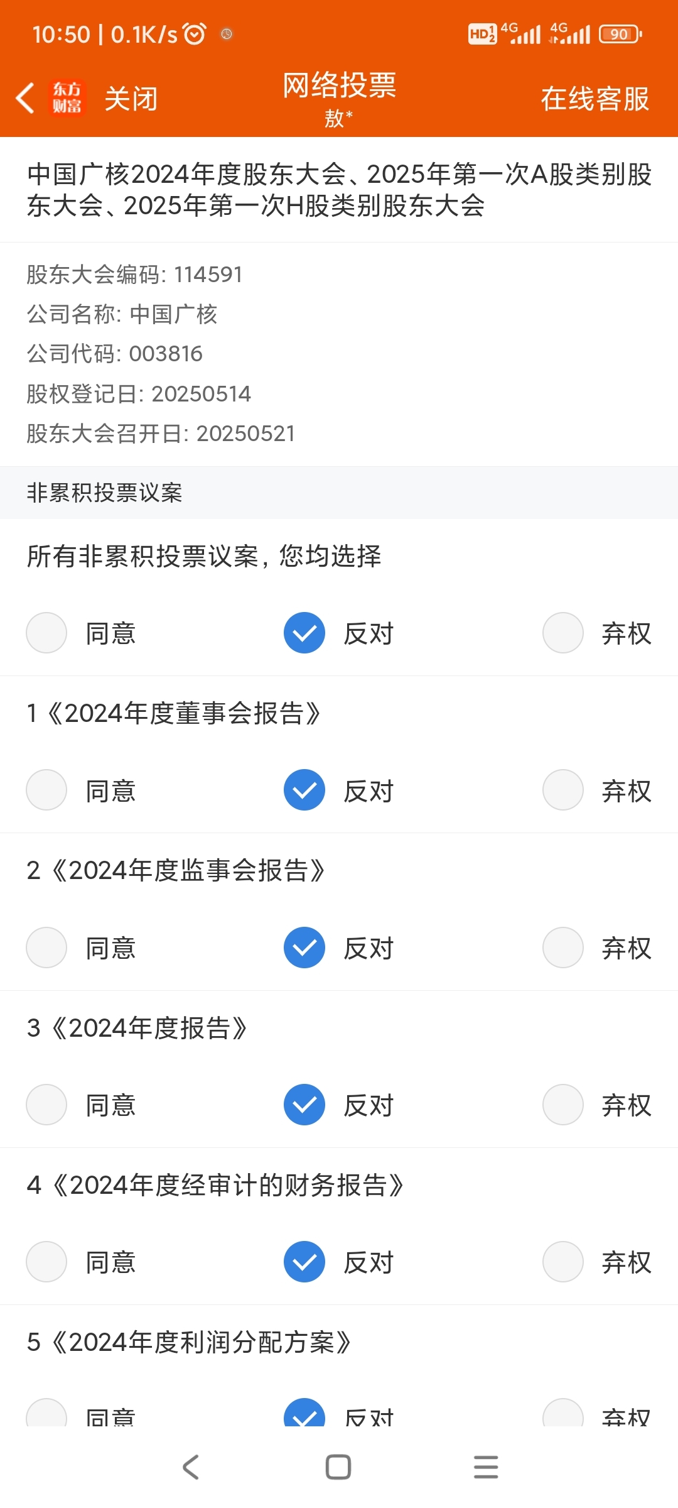The height and width of the screenshot is (1508, 678).
Task: Open Android recent apps menu button
Action: click(x=486, y=1467)
